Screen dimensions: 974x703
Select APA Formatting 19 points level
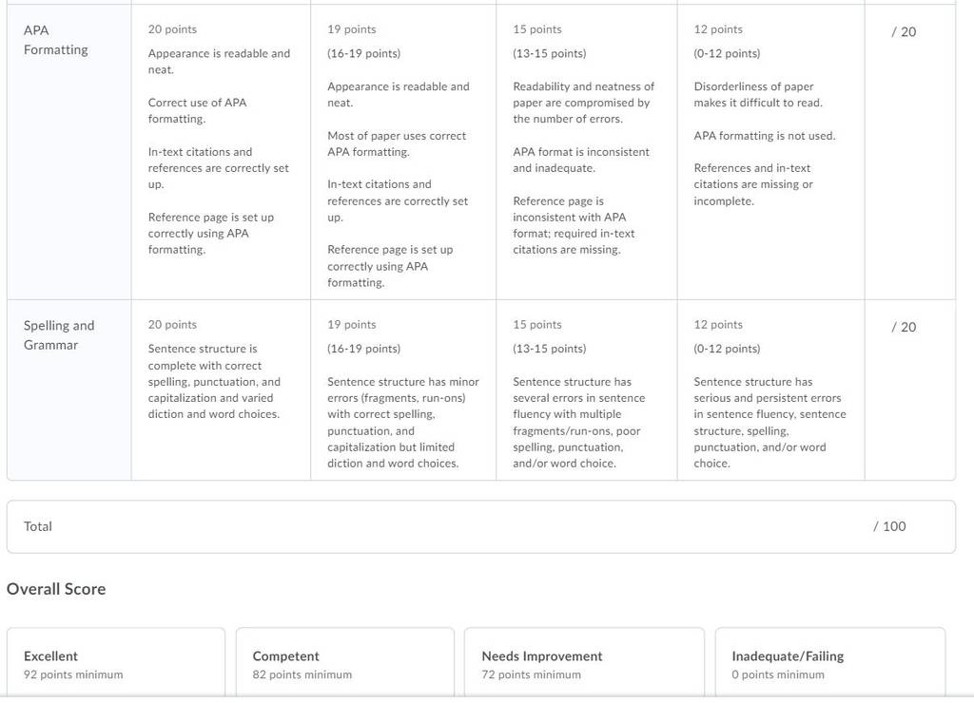[x=403, y=152]
